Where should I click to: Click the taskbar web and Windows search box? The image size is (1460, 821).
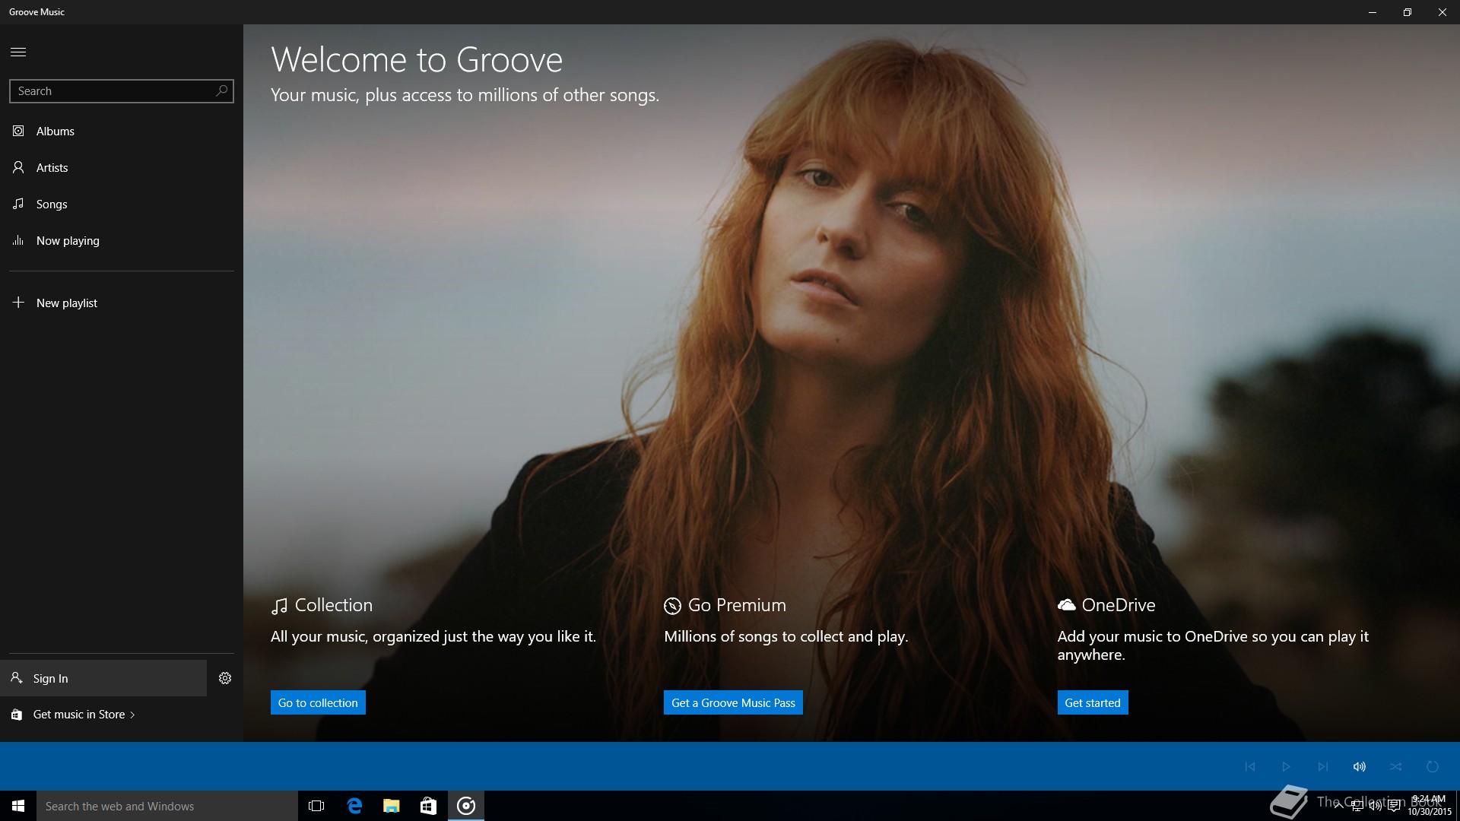click(x=167, y=806)
